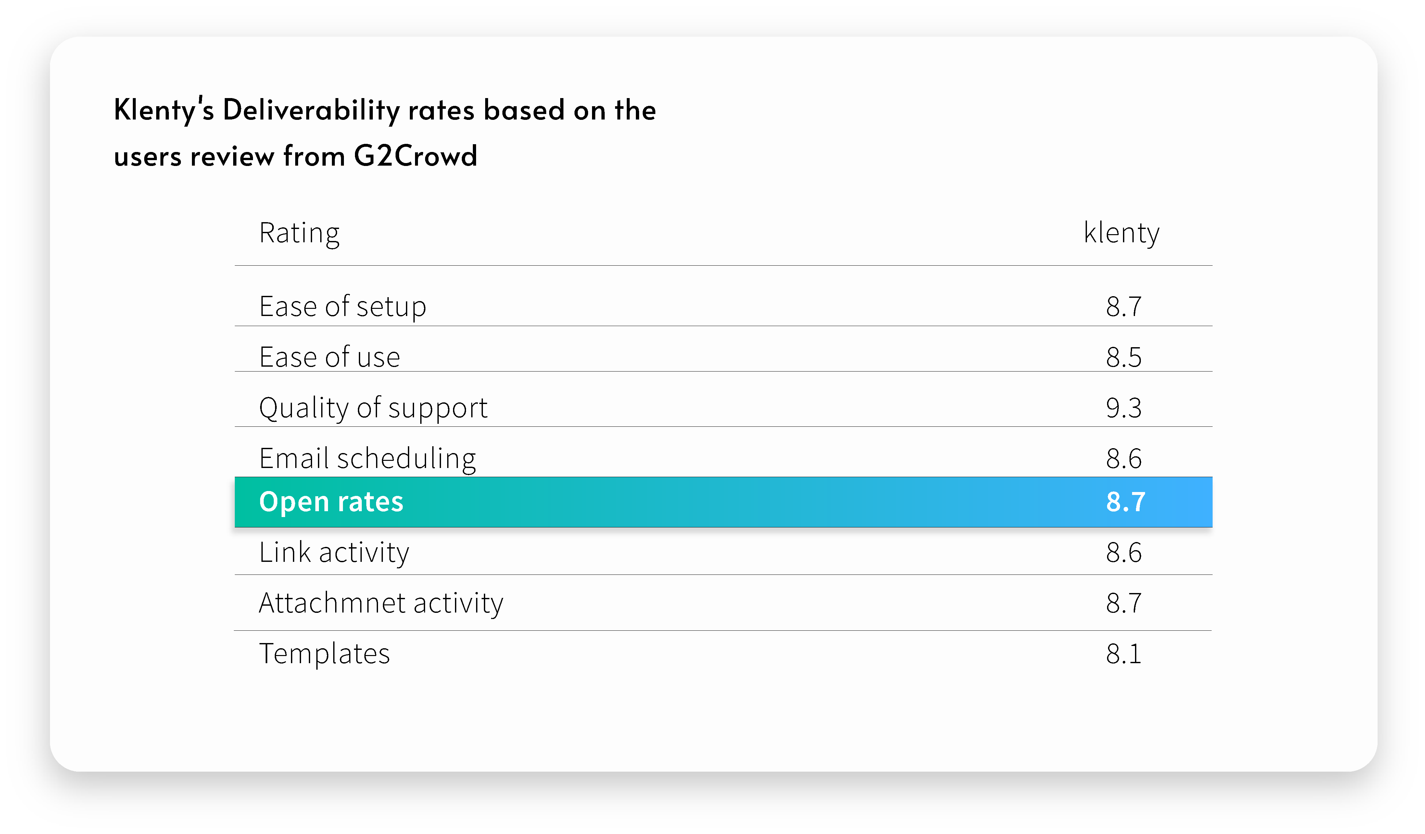
Task: Click the "Klenty's Deliverability rates" heading line
Action: click(385, 110)
